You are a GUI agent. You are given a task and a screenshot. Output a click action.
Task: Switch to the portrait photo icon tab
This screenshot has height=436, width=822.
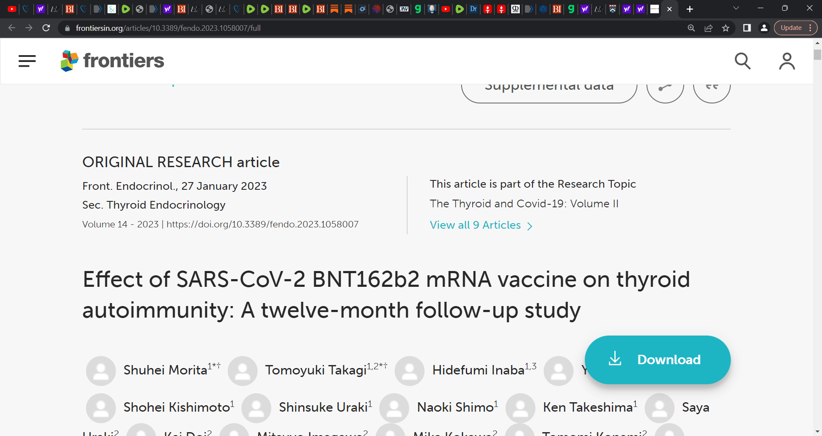tap(432, 9)
